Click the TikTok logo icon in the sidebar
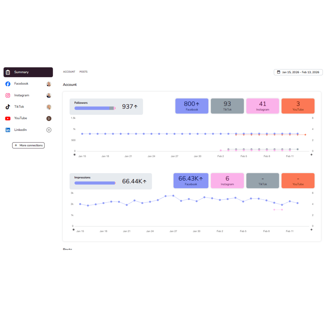331x331 pixels. [8, 107]
